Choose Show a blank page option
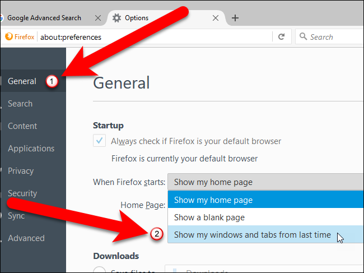 (x=265, y=217)
